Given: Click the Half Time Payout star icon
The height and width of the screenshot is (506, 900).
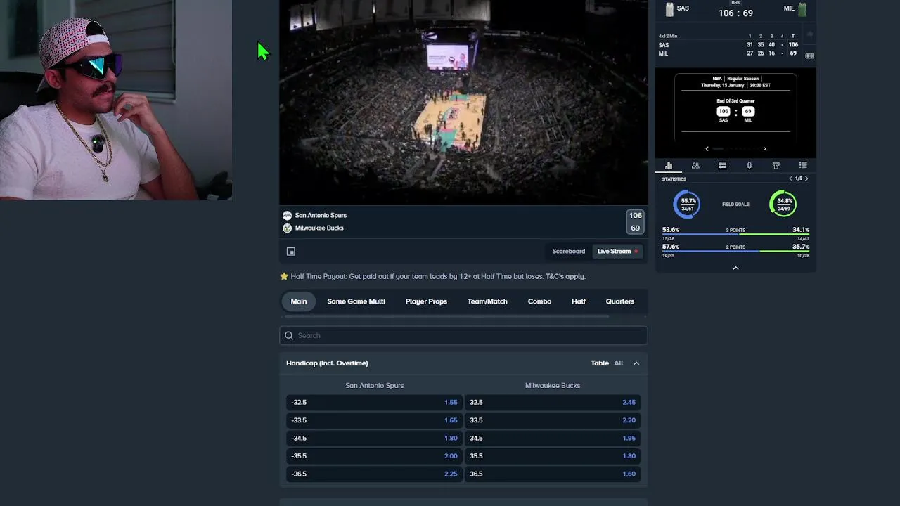Looking at the screenshot, I should (x=284, y=276).
